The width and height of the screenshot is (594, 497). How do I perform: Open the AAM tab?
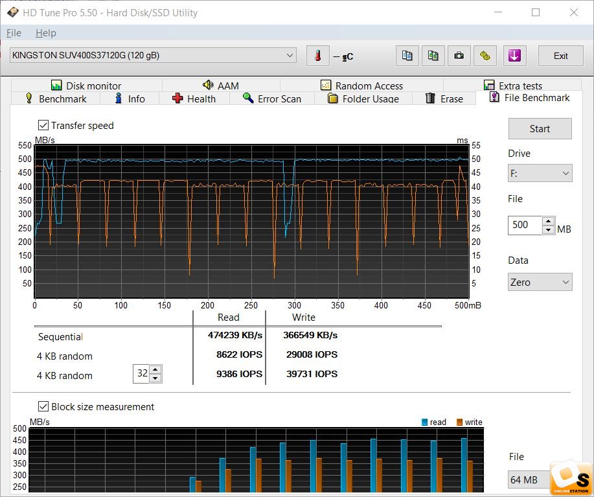click(221, 86)
